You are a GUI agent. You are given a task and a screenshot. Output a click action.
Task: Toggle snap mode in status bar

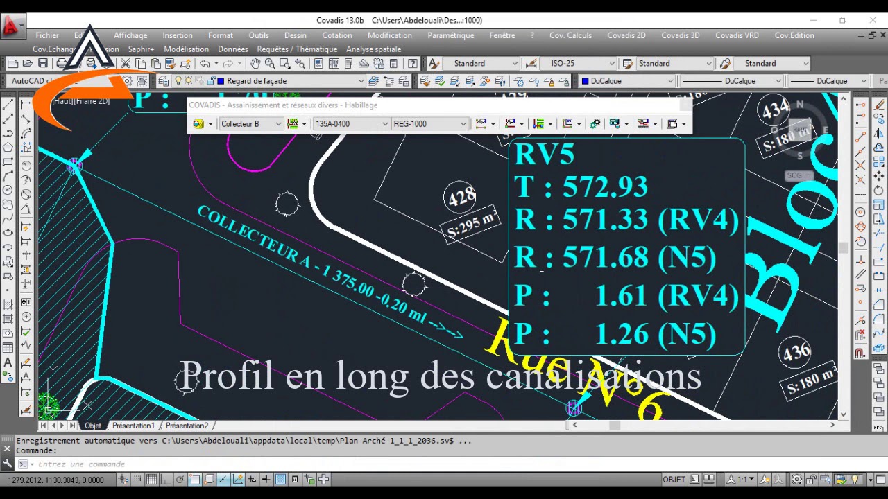[x=137, y=479]
